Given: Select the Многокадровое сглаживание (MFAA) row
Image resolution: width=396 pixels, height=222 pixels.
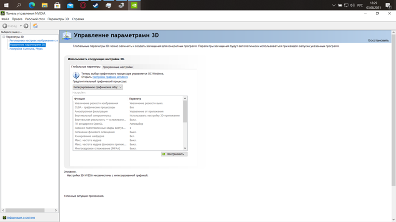Looking at the screenshot, I should pos(128,148).
